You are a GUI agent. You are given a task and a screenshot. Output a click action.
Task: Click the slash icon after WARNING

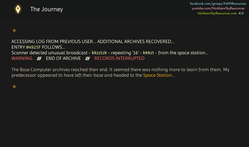39,59
